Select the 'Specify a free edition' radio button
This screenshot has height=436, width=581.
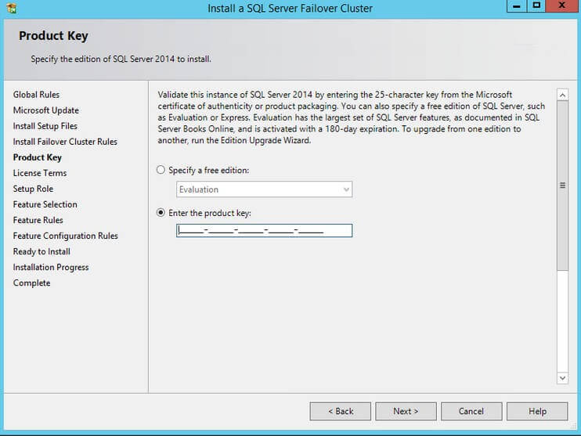161,170
